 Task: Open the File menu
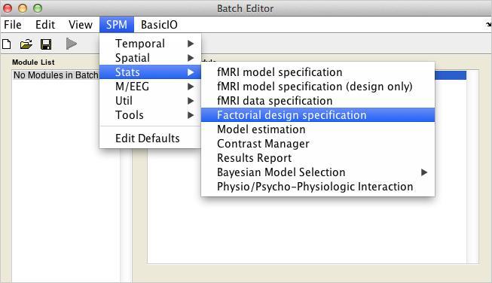(13, 25)
